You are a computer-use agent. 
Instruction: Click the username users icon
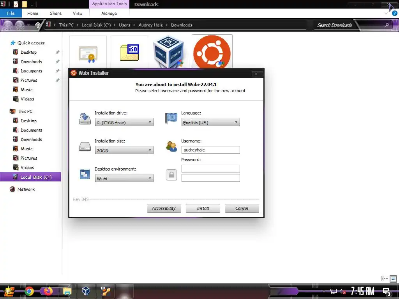pos(171,147)
